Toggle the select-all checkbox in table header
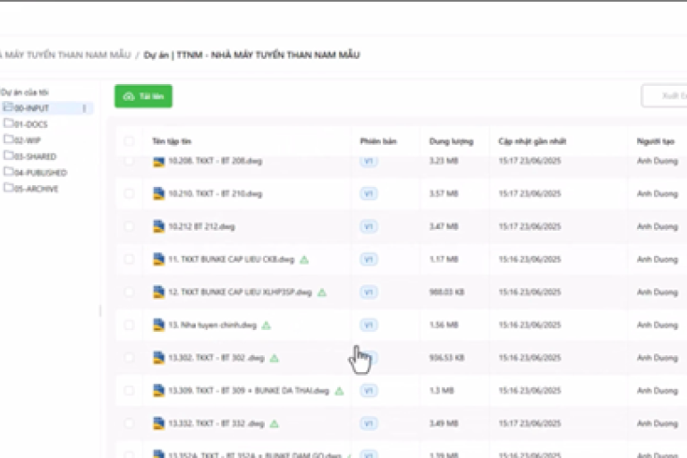The height and width of the screenshot is (458, 687). click(129, 141)
